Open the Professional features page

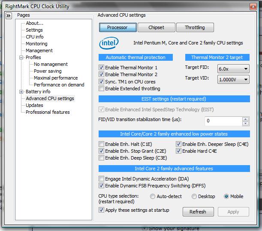click(48, 112)
